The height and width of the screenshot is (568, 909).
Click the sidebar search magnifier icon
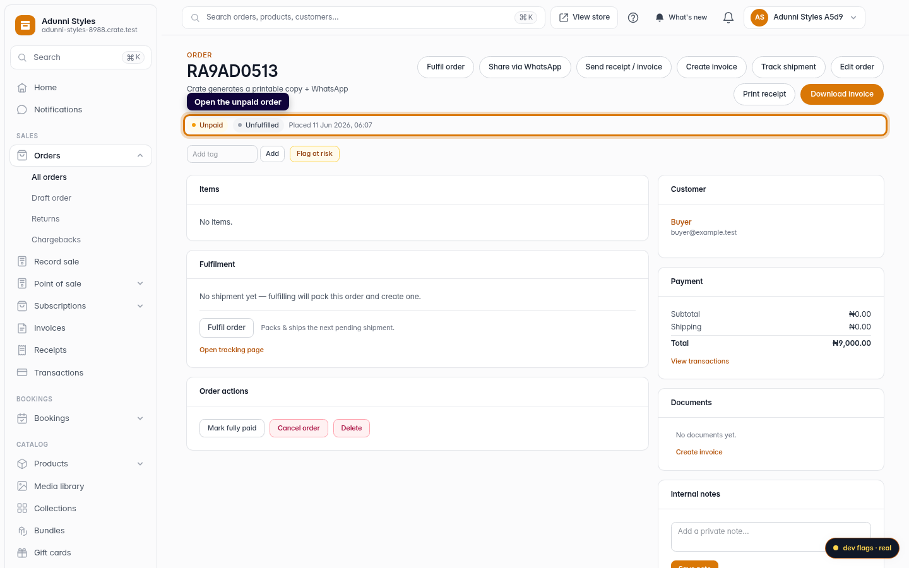click(x=22, y=57)
